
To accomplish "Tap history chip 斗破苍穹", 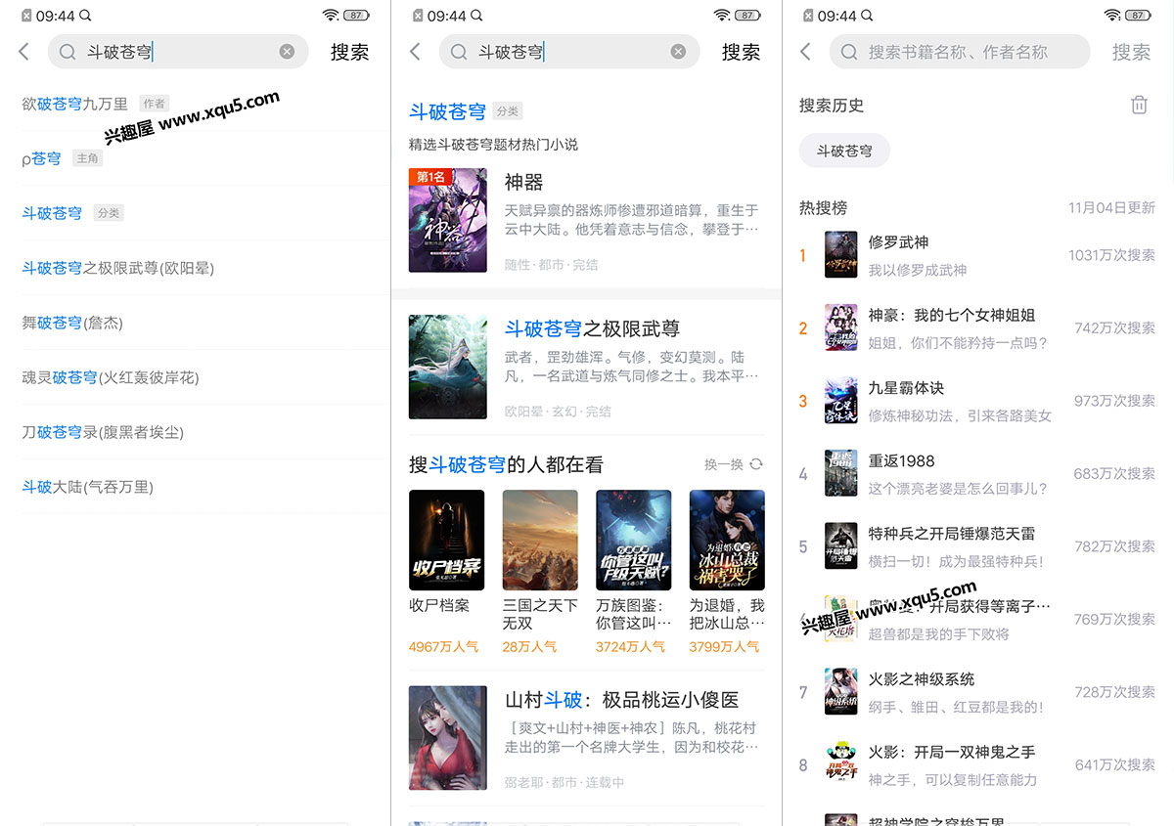I will click(x=844, y=151).
